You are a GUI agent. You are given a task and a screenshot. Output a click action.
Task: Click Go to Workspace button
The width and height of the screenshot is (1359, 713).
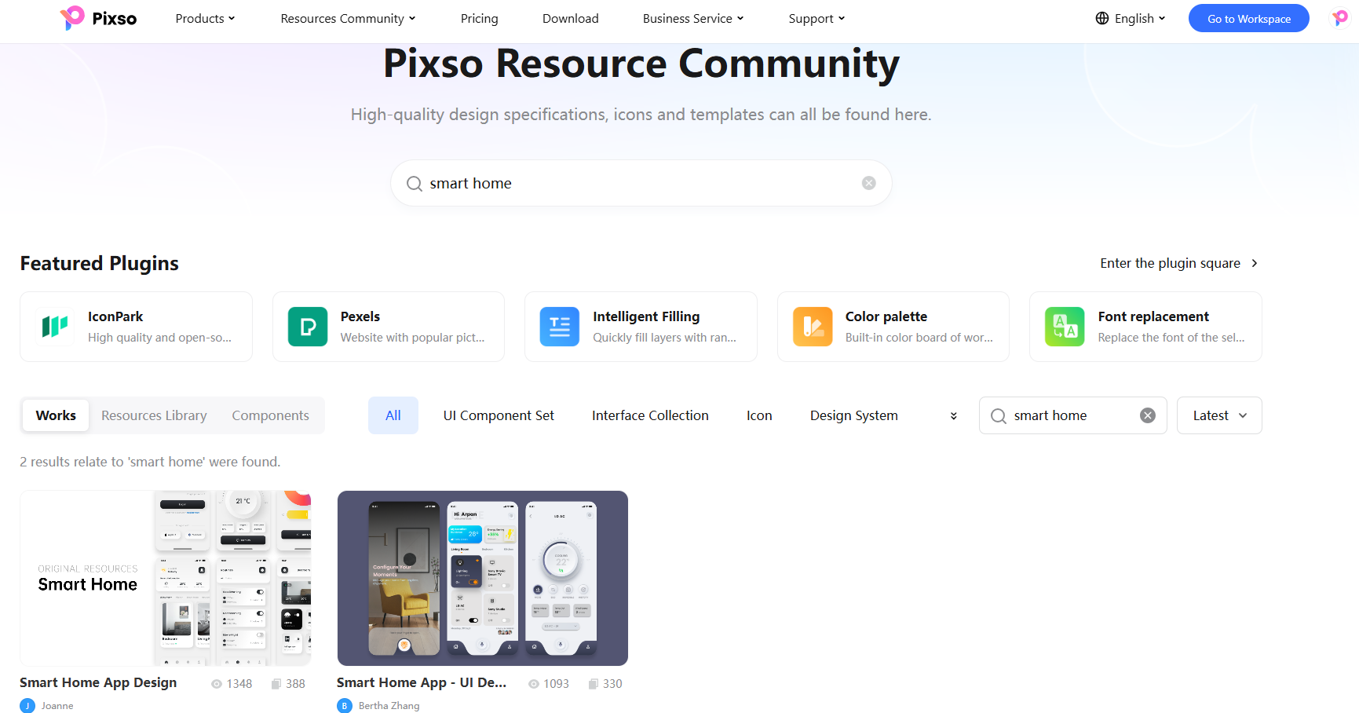click(1248, 18)
